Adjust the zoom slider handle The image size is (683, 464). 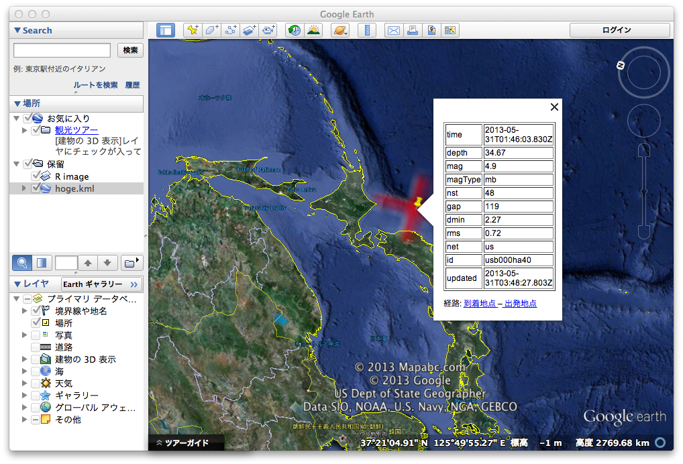pyautogui.click(x=644, y=191)
